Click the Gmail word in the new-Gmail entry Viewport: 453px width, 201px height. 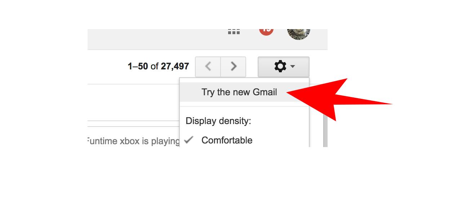(265, 92)
